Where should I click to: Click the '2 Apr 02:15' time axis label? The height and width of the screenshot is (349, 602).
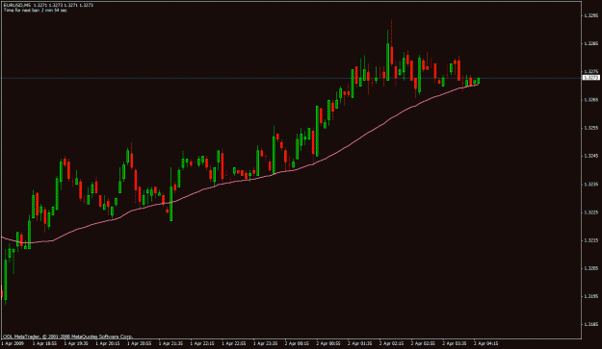391,343
